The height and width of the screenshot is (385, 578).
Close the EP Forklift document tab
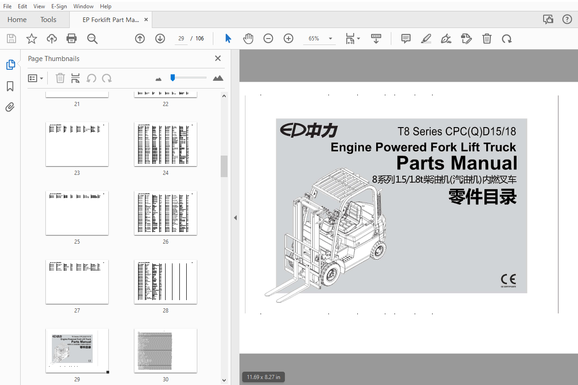tap(146, 20)
